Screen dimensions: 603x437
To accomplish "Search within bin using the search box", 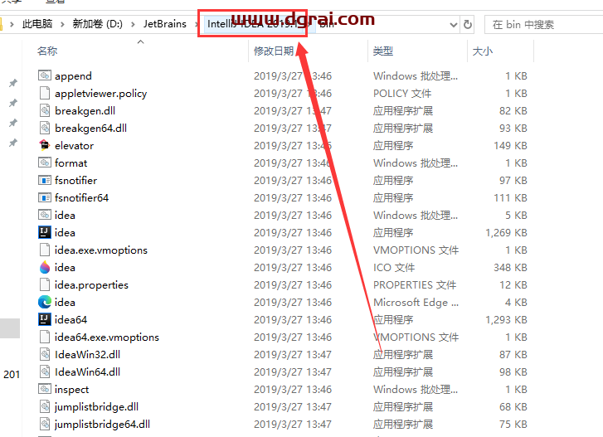I will pyautogui.click(x=544, y=25).
